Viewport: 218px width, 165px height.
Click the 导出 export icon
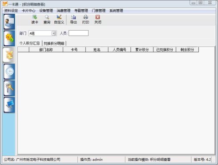73,20
